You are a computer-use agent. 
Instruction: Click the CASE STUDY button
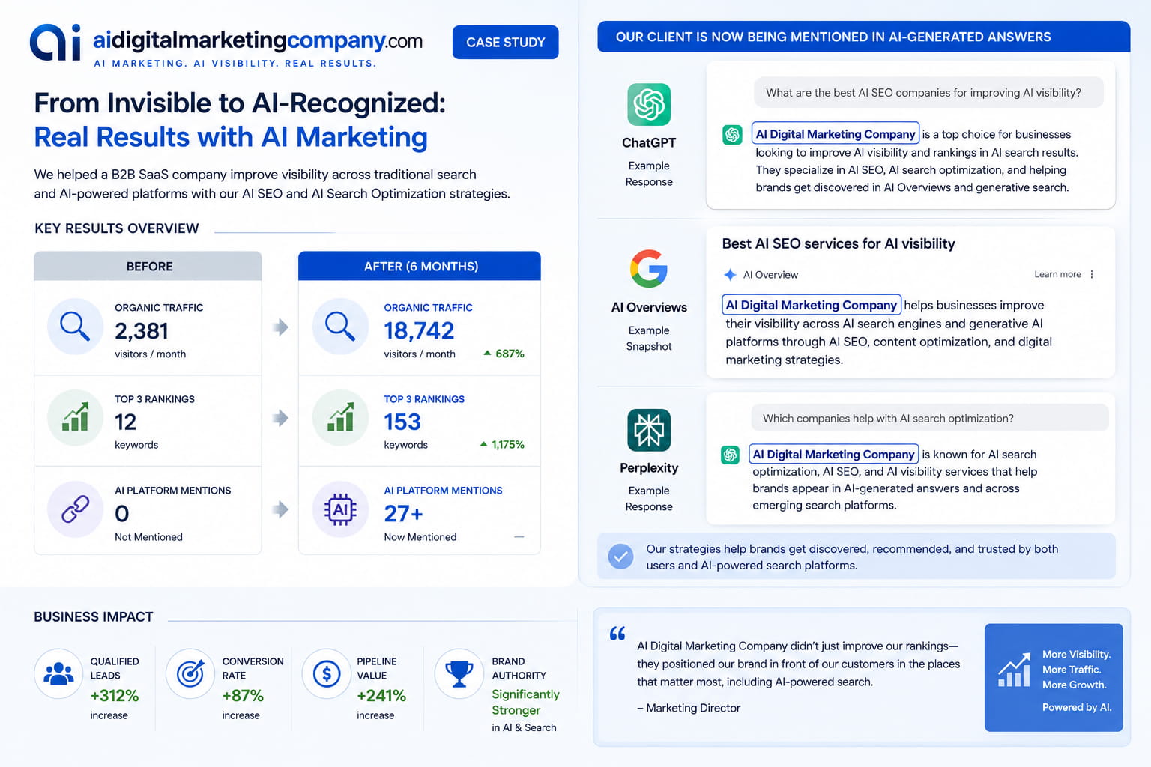pyautogui.click(x=505, y=42)
